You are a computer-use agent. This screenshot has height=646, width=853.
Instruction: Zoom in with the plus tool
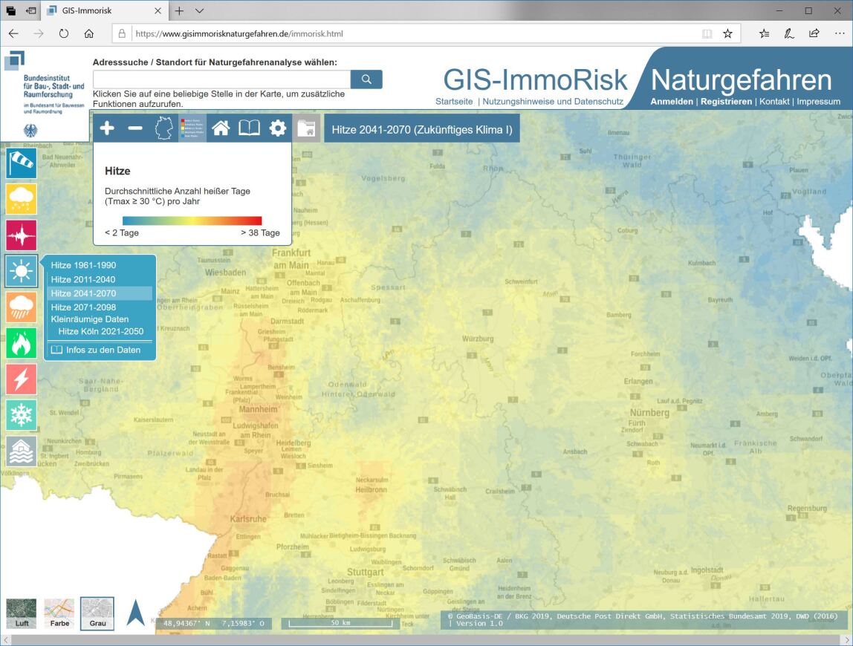(x=107, y=128)
